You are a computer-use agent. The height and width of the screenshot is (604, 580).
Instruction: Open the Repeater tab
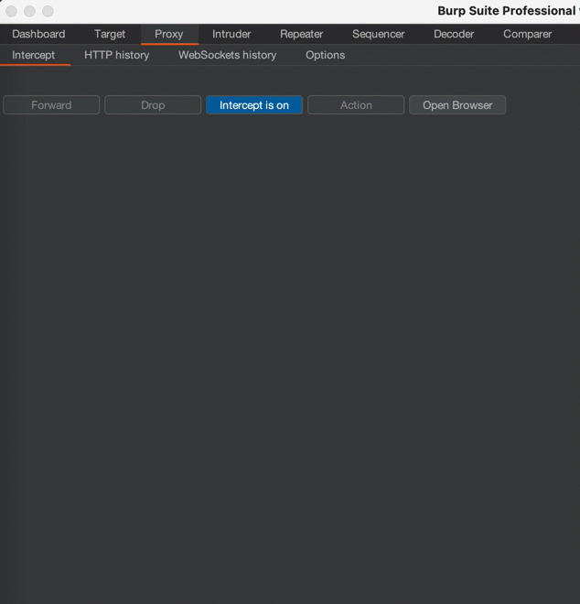tap(302, 34)
